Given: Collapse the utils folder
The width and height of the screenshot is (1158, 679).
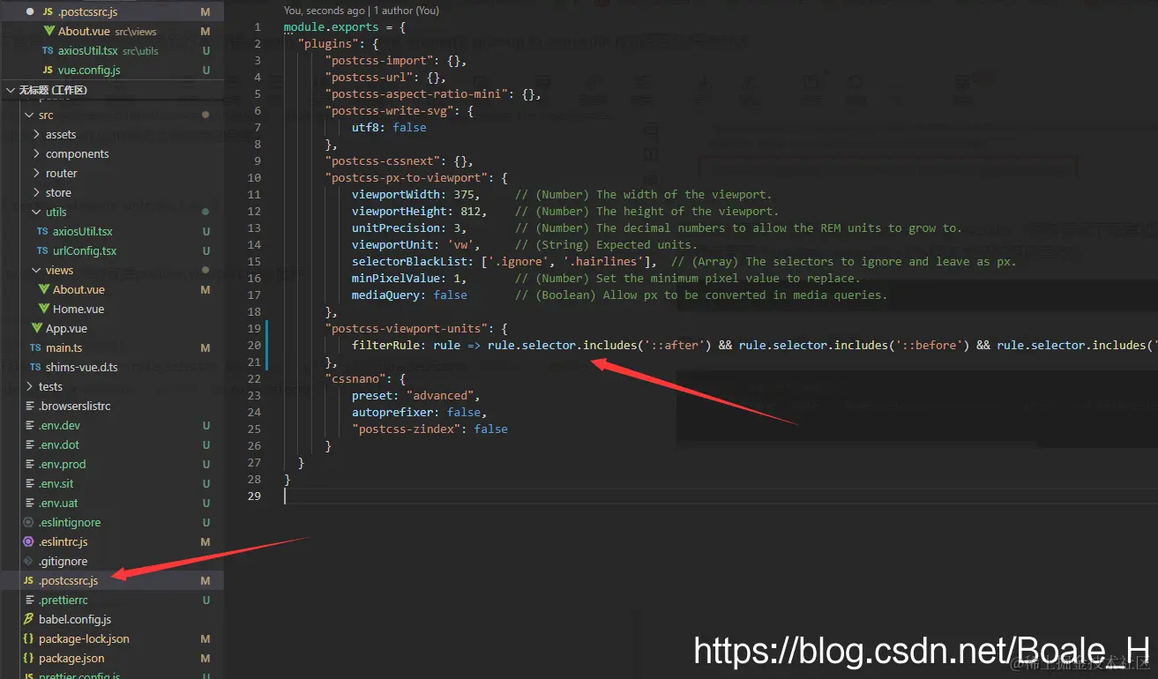Looking at the screenshot, I should (x=36, y=212).
